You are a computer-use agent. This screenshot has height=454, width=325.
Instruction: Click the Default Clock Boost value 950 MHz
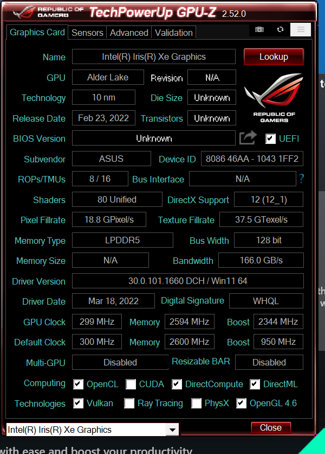pyautogui.click(x=278, y=342)
